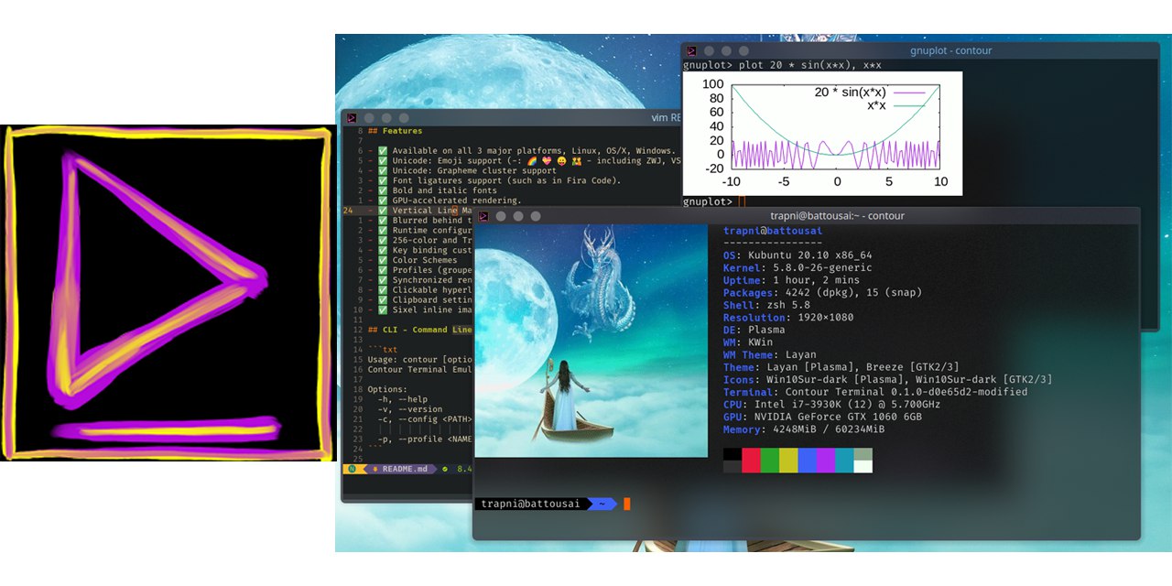The image size is (1172, 586).
Task: Click the 'OS: Kubuntu 20.10 x86_64' line
Action: 798,255
